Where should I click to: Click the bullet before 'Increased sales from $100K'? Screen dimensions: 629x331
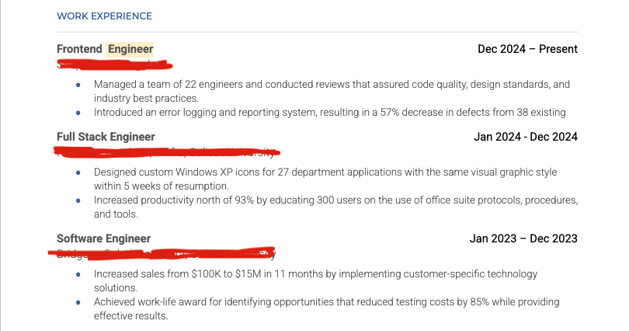tap(78, 274)
